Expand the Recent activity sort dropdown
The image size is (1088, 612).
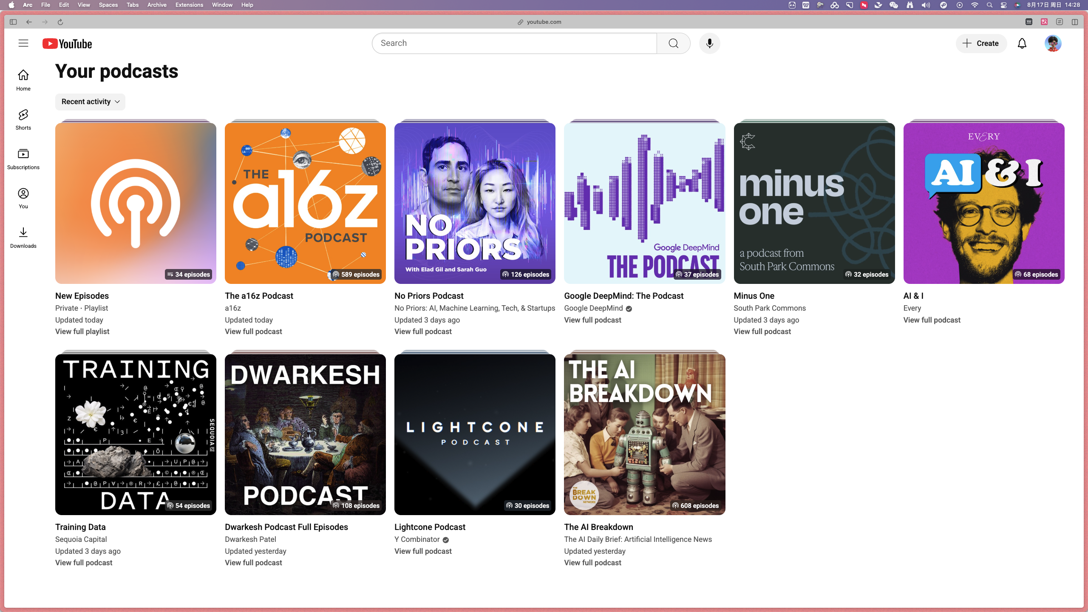click(90, 102)
